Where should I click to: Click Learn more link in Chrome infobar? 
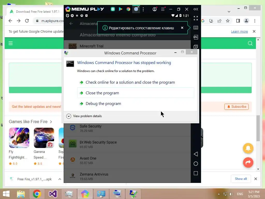pos(239,31)
